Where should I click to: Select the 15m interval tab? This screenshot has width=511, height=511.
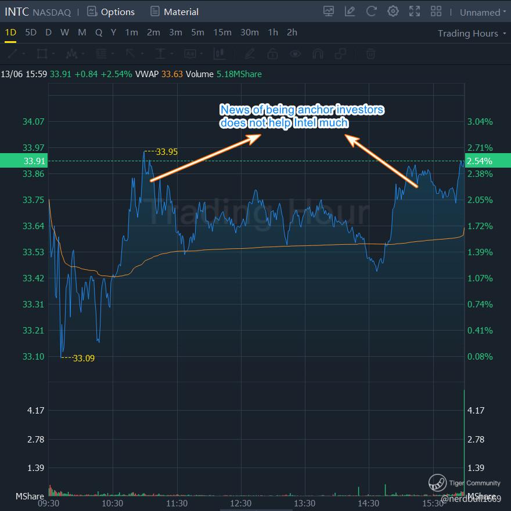tap(222, 32)
